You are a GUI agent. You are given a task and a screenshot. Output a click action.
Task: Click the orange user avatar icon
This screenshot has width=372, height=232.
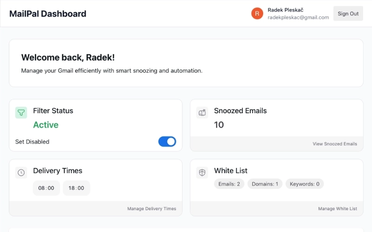coord(257,13)
